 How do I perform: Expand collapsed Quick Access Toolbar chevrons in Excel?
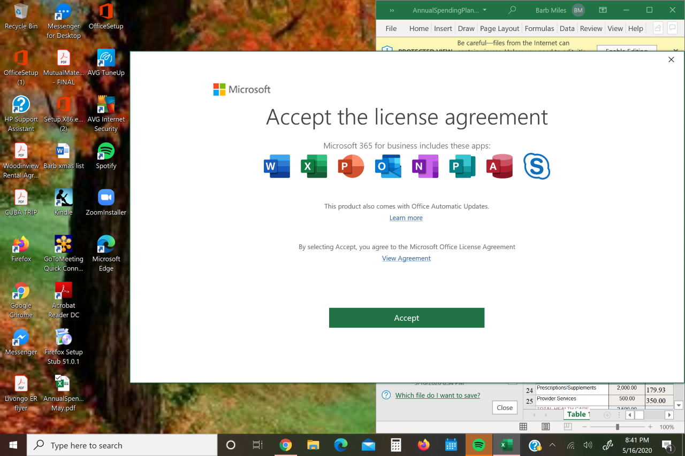click(x=392, y=10)
